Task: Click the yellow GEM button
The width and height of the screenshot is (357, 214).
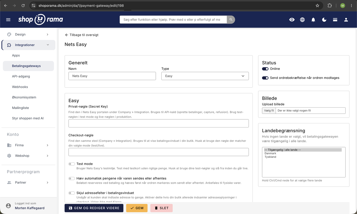Action: pyautogui.click(x=137, y=208)
